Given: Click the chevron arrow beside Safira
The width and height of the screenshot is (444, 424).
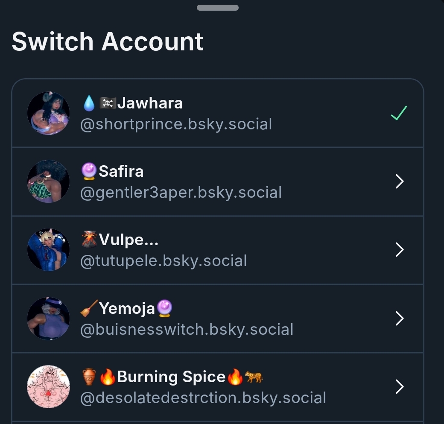Looking at the screenshot, I should tap(400, 181).
